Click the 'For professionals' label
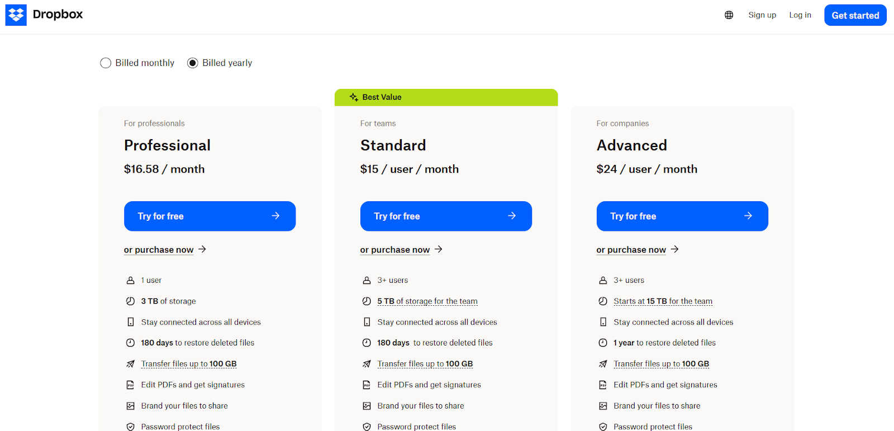894x431 pixels. tap(154, 124)
